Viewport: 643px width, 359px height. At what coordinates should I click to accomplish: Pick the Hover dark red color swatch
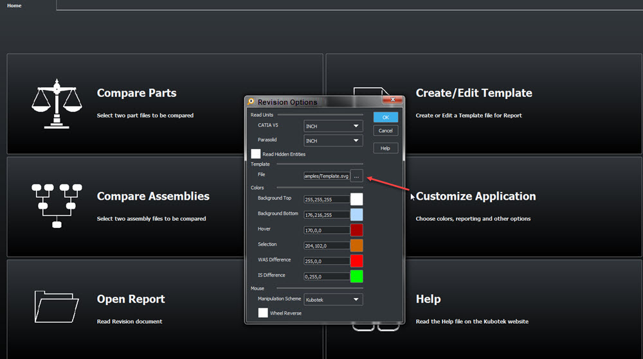pyautogui.click(x=356, y=230)
